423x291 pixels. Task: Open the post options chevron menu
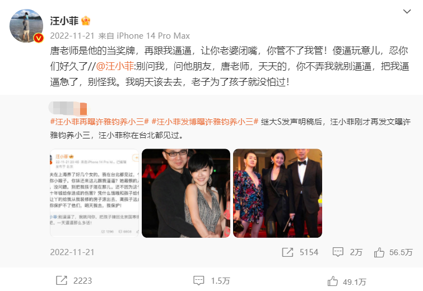(x=407, y=11)
